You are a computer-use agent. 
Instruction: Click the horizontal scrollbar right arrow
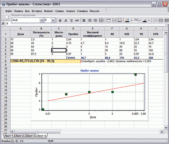click(162, 131)
